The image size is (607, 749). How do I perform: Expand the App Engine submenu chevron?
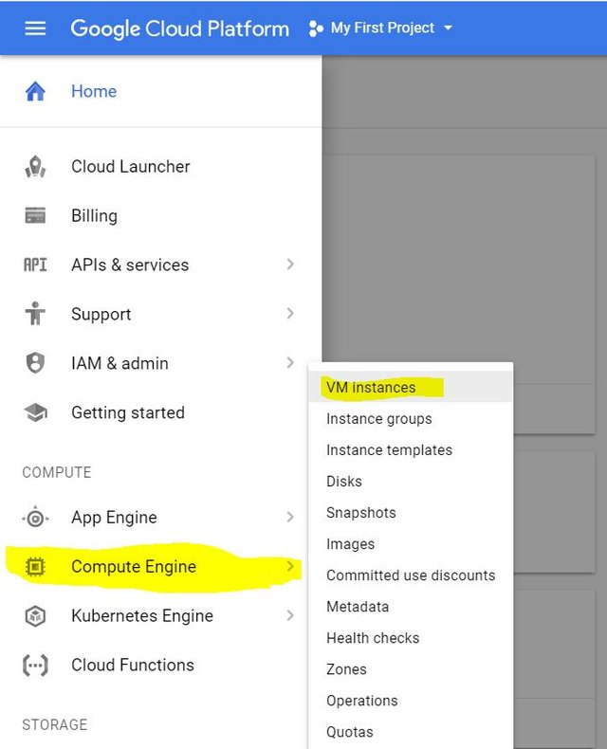(290, 518)
